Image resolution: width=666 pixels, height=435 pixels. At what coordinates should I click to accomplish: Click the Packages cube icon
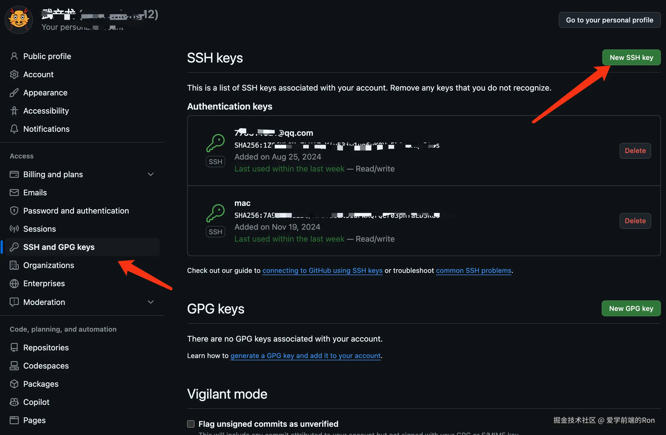pos(14,384)
